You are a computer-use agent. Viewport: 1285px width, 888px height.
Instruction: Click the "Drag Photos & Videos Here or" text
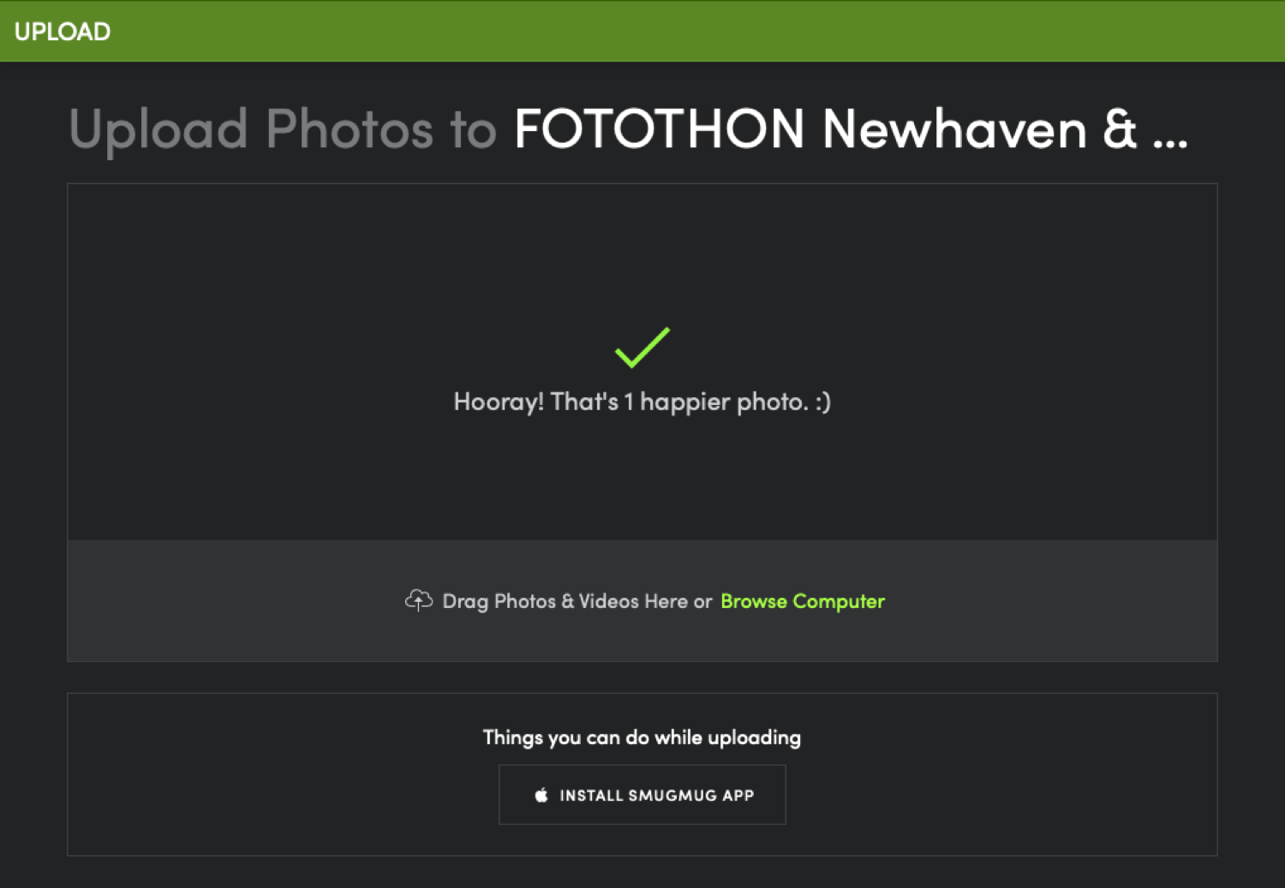[577, 601]
